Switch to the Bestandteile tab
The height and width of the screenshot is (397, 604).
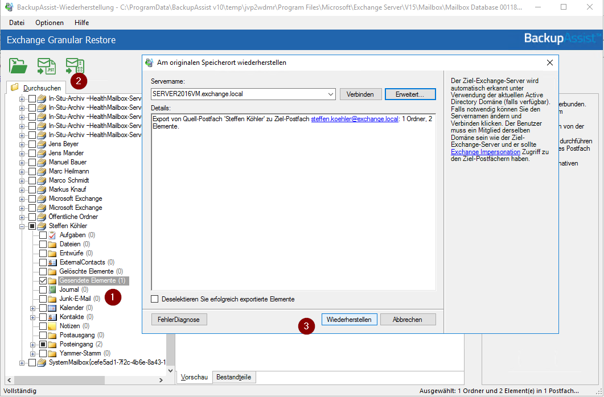tap(235, 377)
